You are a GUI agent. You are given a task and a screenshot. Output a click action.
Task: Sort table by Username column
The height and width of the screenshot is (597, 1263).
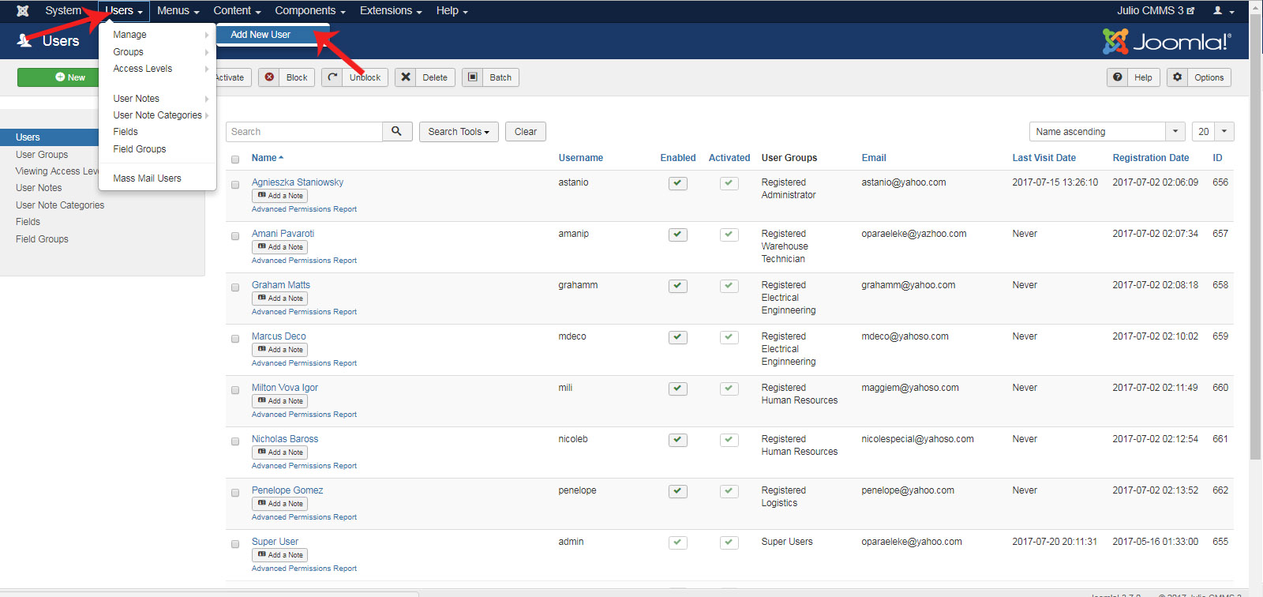tap(580, 158)
